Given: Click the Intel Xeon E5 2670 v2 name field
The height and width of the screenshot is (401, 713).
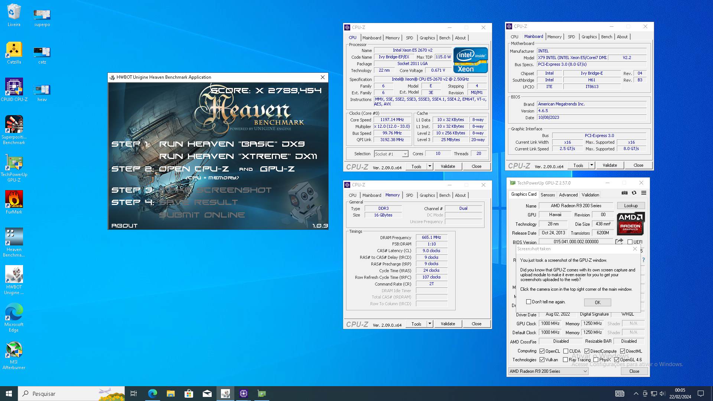Looking at the screenshot, I should click(413, 50).
